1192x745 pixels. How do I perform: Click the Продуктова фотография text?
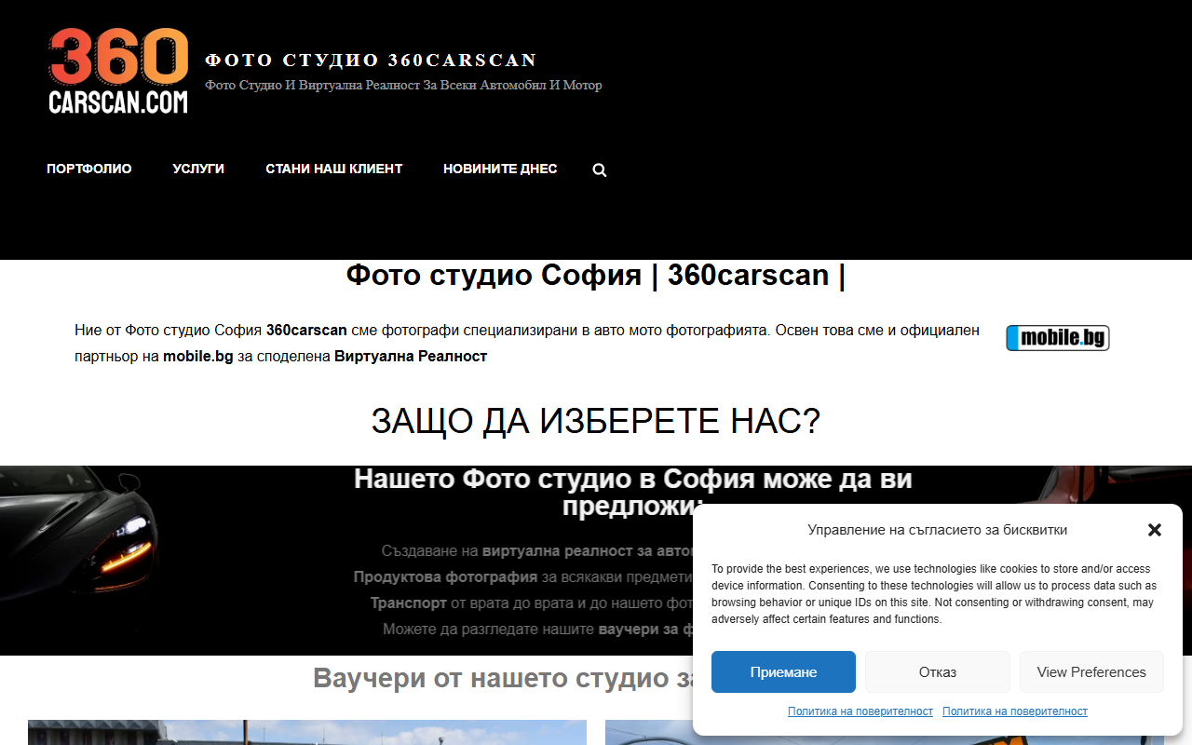point(445,577)
